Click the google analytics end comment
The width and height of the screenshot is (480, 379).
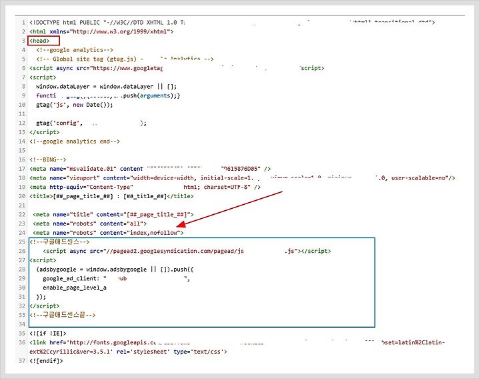(75, 141)
